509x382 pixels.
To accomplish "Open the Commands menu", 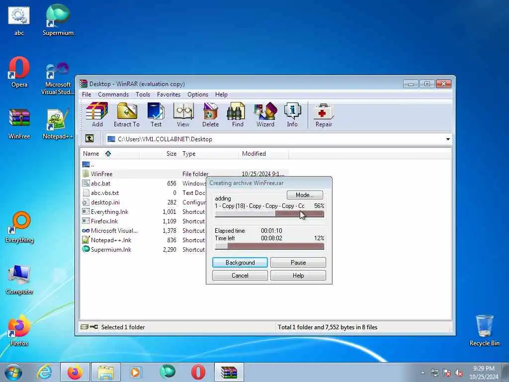I will tap(113, 95).
